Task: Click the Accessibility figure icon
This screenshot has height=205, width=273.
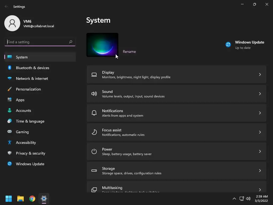Action: click(10, 143)
